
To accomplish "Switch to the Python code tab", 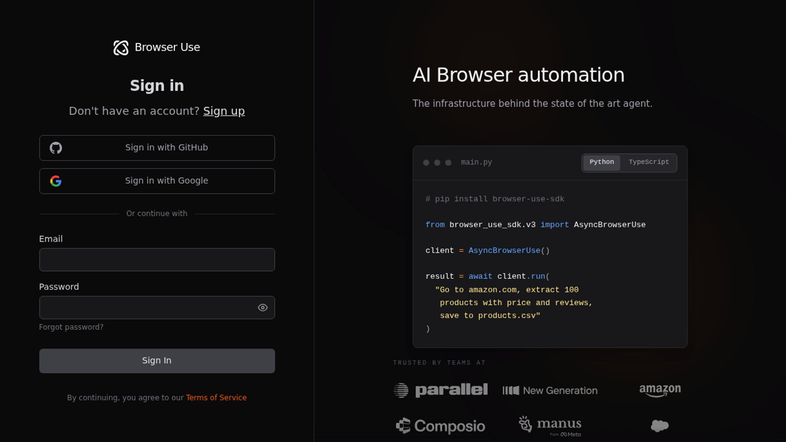I will 601,162.
